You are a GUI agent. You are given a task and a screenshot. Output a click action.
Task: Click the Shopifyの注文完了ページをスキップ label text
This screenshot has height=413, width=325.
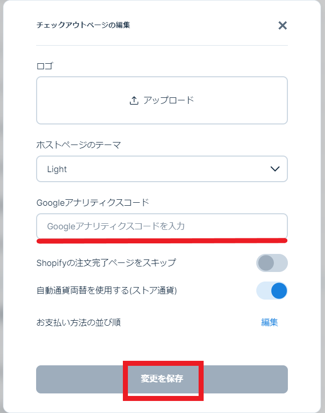106,263
